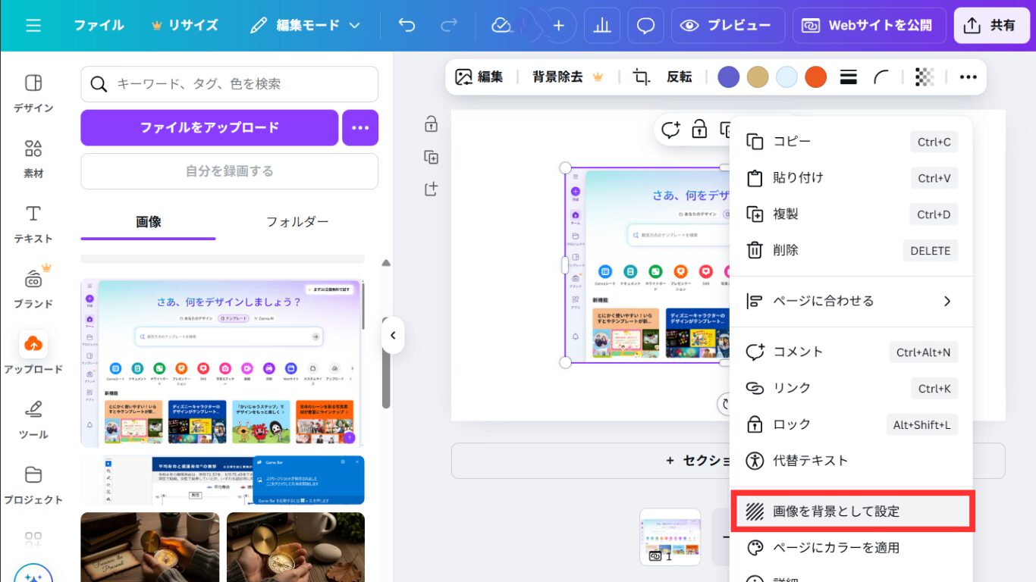Open the purple upload more-options button

[360, 127]
